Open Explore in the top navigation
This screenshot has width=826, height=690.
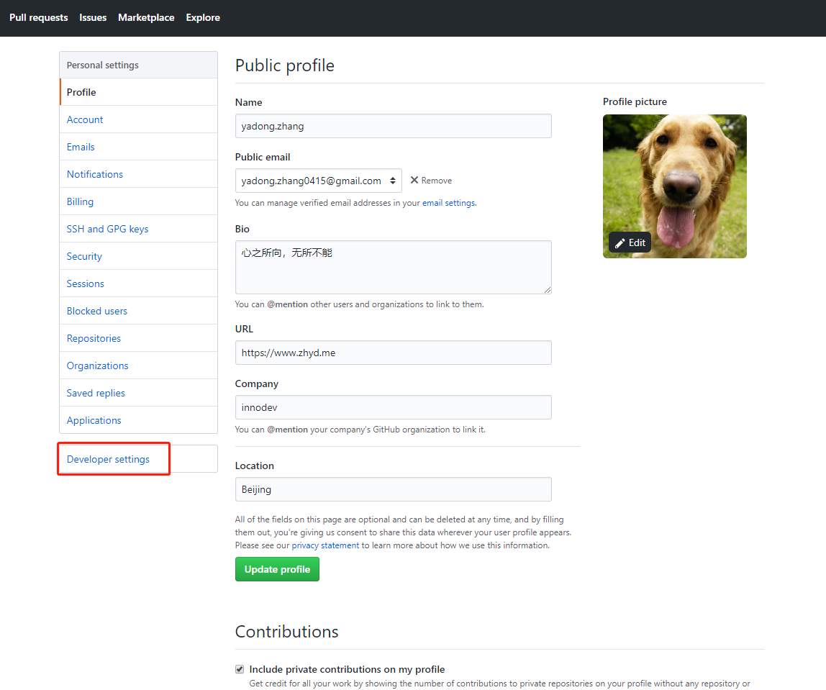[203, 17]
